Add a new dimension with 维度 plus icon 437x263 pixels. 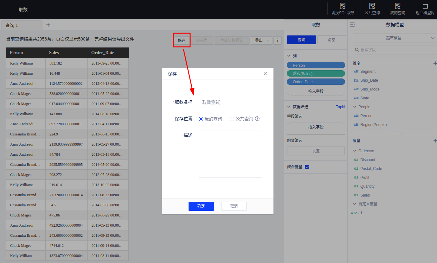[x=435, y=63]
